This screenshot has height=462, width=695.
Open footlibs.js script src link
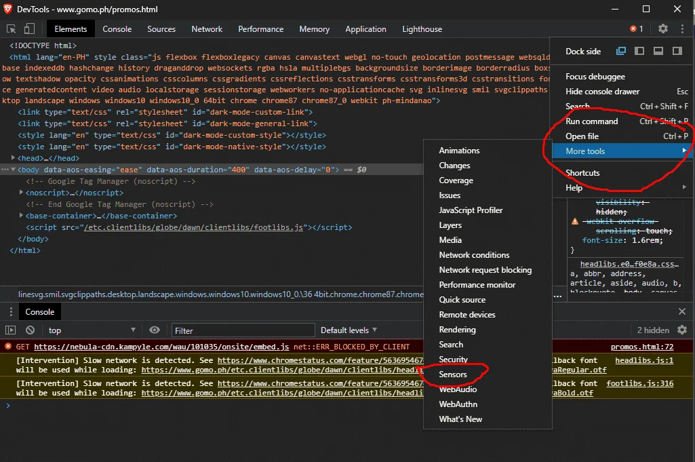click(193, 227)
